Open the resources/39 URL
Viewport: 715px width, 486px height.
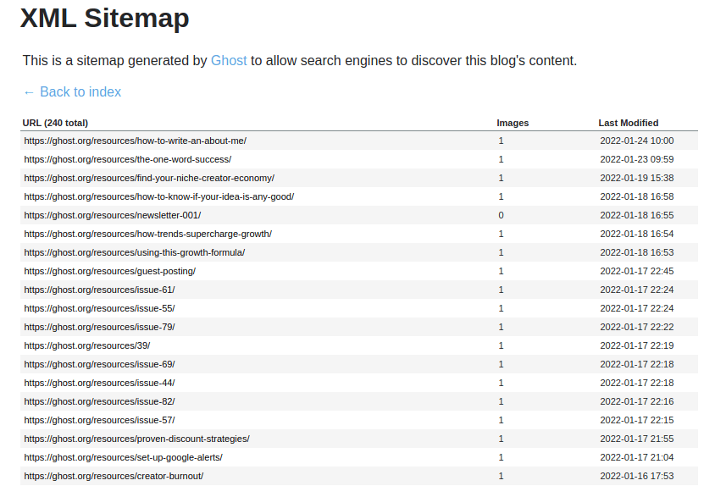coord(87,345)
